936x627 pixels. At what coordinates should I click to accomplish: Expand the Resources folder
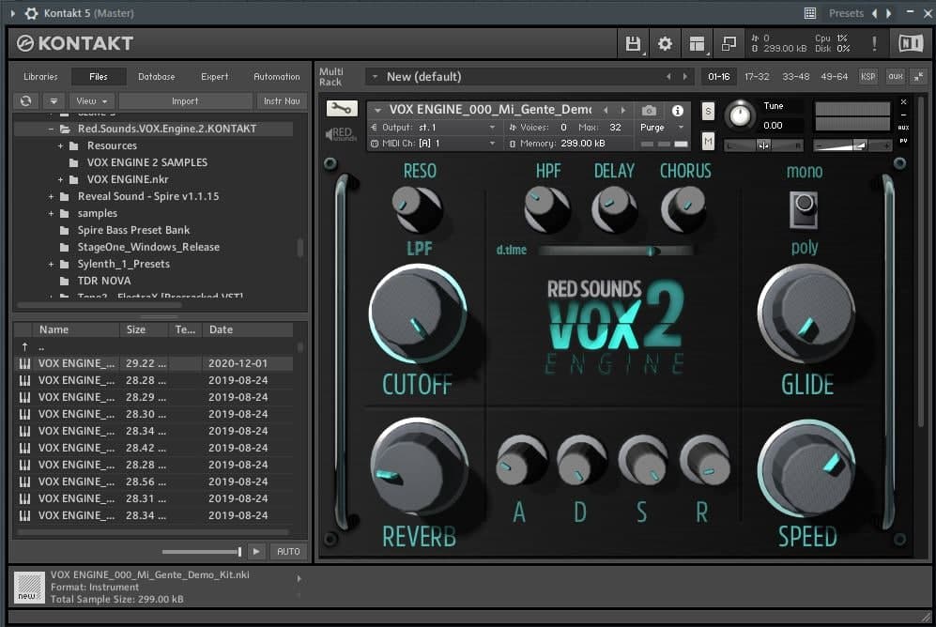(60, 145)
